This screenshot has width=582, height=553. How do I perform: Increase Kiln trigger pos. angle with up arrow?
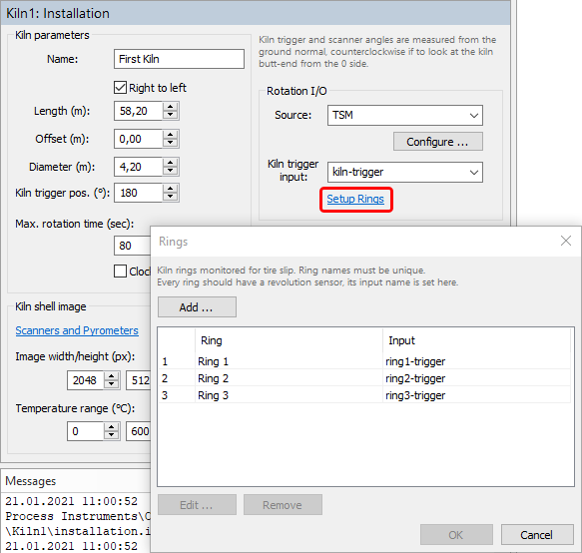click(x=171, y=189)
